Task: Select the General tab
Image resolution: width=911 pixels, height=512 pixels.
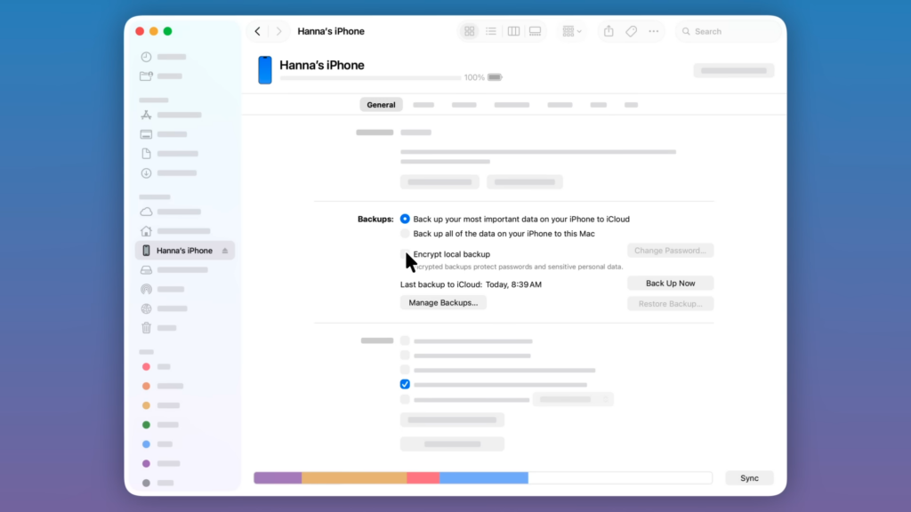Action: click(x=381, y=105)
